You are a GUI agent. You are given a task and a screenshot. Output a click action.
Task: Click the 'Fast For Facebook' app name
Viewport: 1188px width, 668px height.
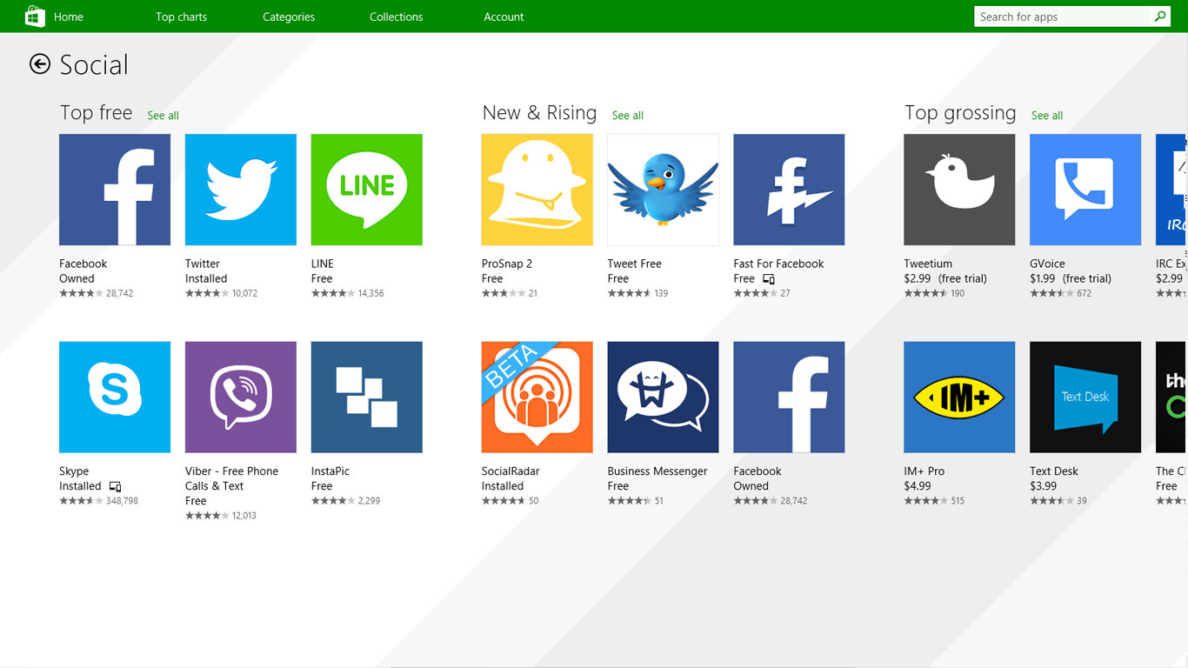tap(778, 264)
